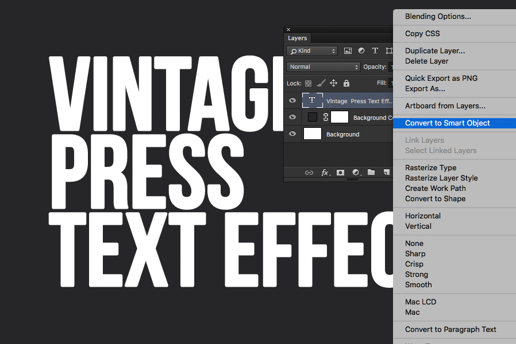Select Rasterize Type from the menu
This screenshot has height=344, width=516.
pyautogui.click(x=430, y=167)
